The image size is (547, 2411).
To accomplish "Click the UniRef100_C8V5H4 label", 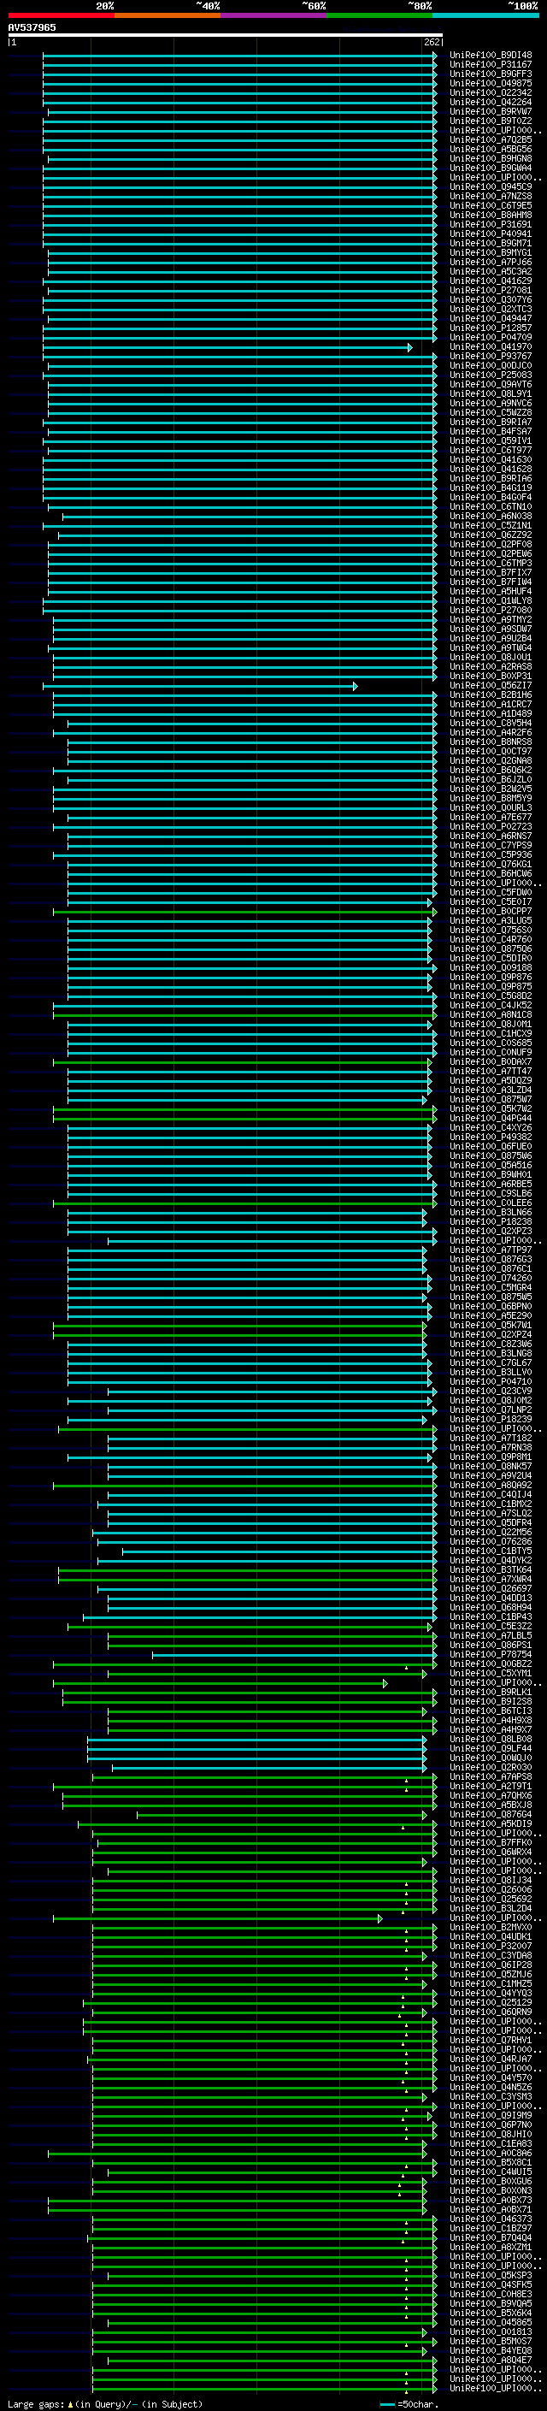I will pyautogui.click(x=491, y=724).
